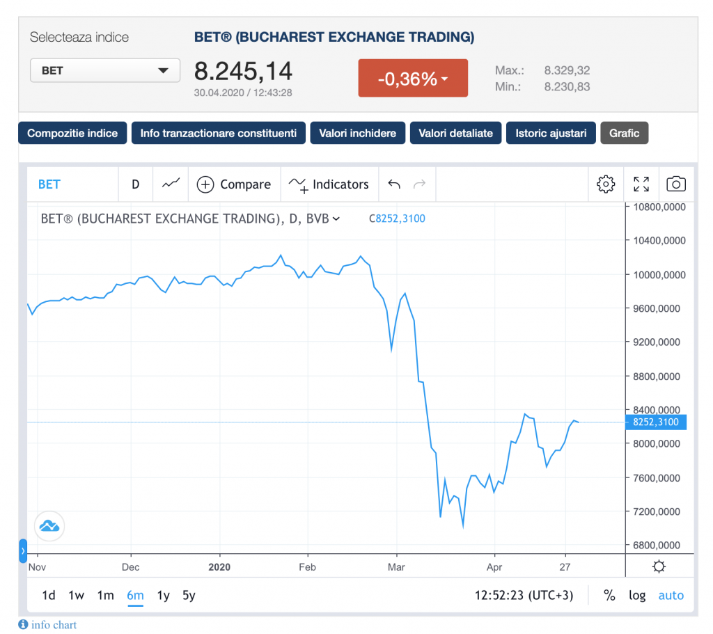Open the BET index selector dropdown
Viewport: 713px width, 634px height.
pos(105,70)
